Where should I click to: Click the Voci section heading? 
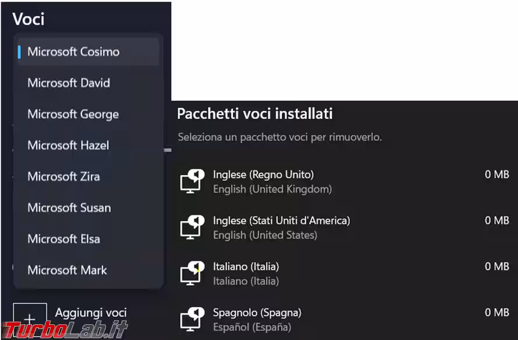tap(29, 19)
